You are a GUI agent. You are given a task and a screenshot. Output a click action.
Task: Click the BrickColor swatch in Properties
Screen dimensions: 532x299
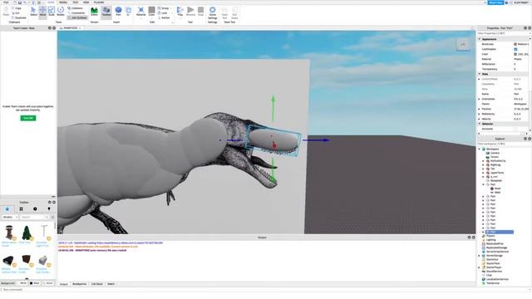tap(515, 44)
